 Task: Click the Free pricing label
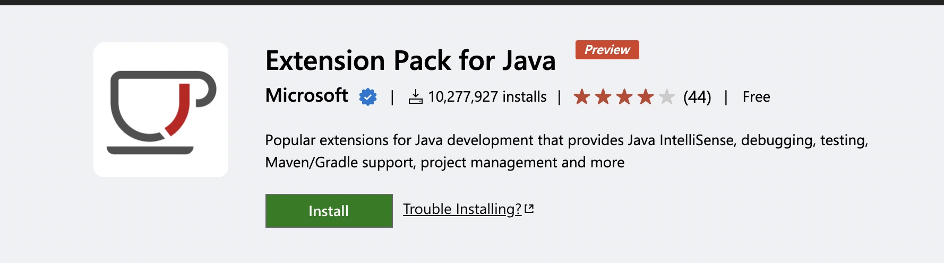point(756,97)
